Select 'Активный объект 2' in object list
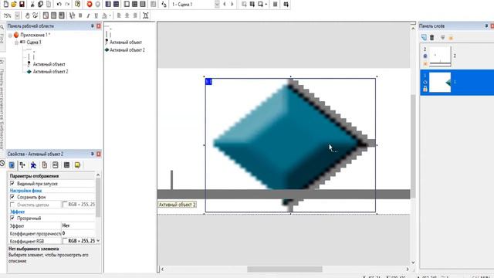 (127, 49)
